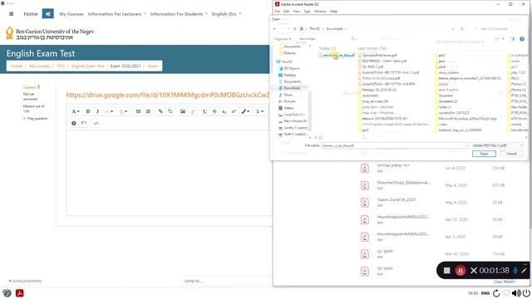The image size is (532, 299).
Task: Toggle bold formatting in editor toolbar
Action: point(88,111)
